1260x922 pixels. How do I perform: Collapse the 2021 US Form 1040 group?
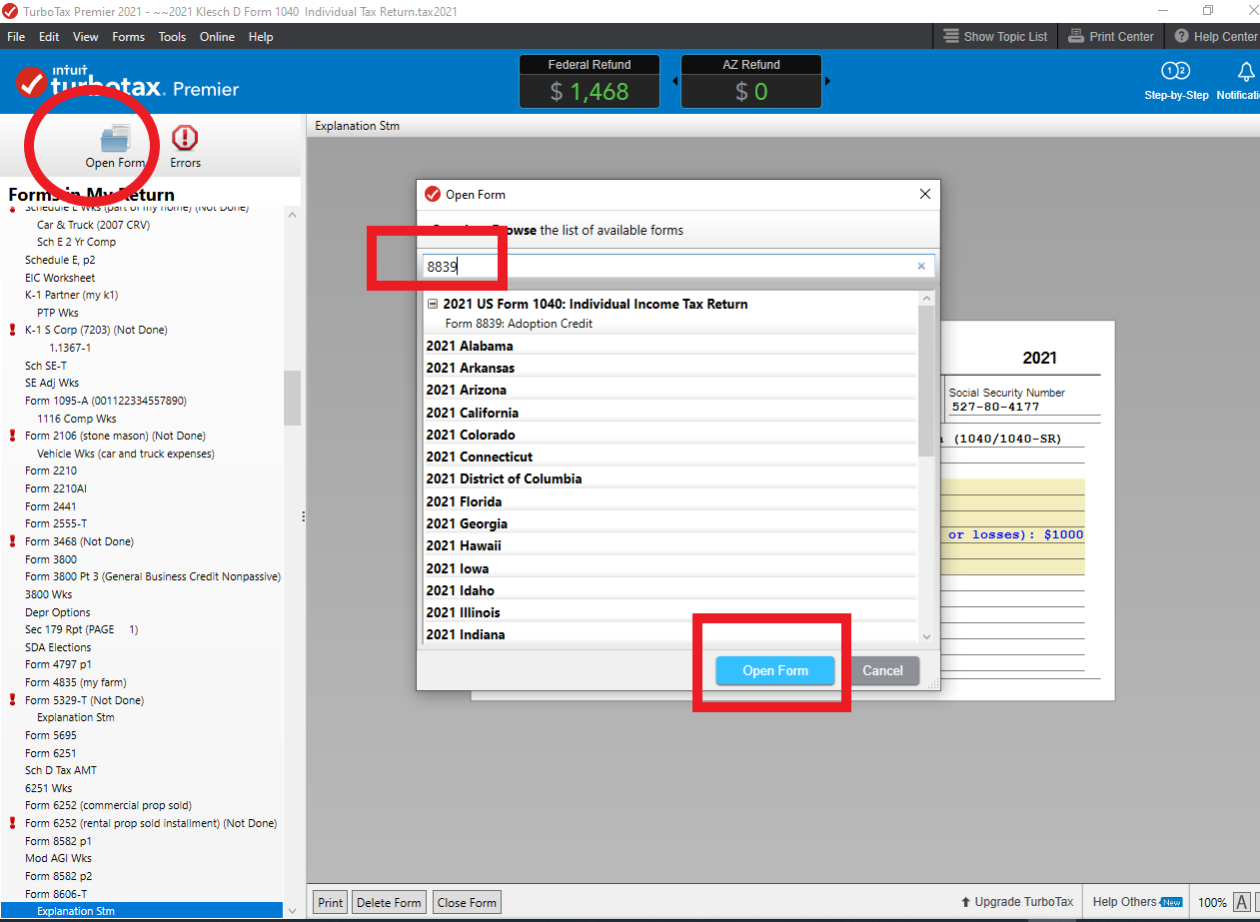[433, 304]
